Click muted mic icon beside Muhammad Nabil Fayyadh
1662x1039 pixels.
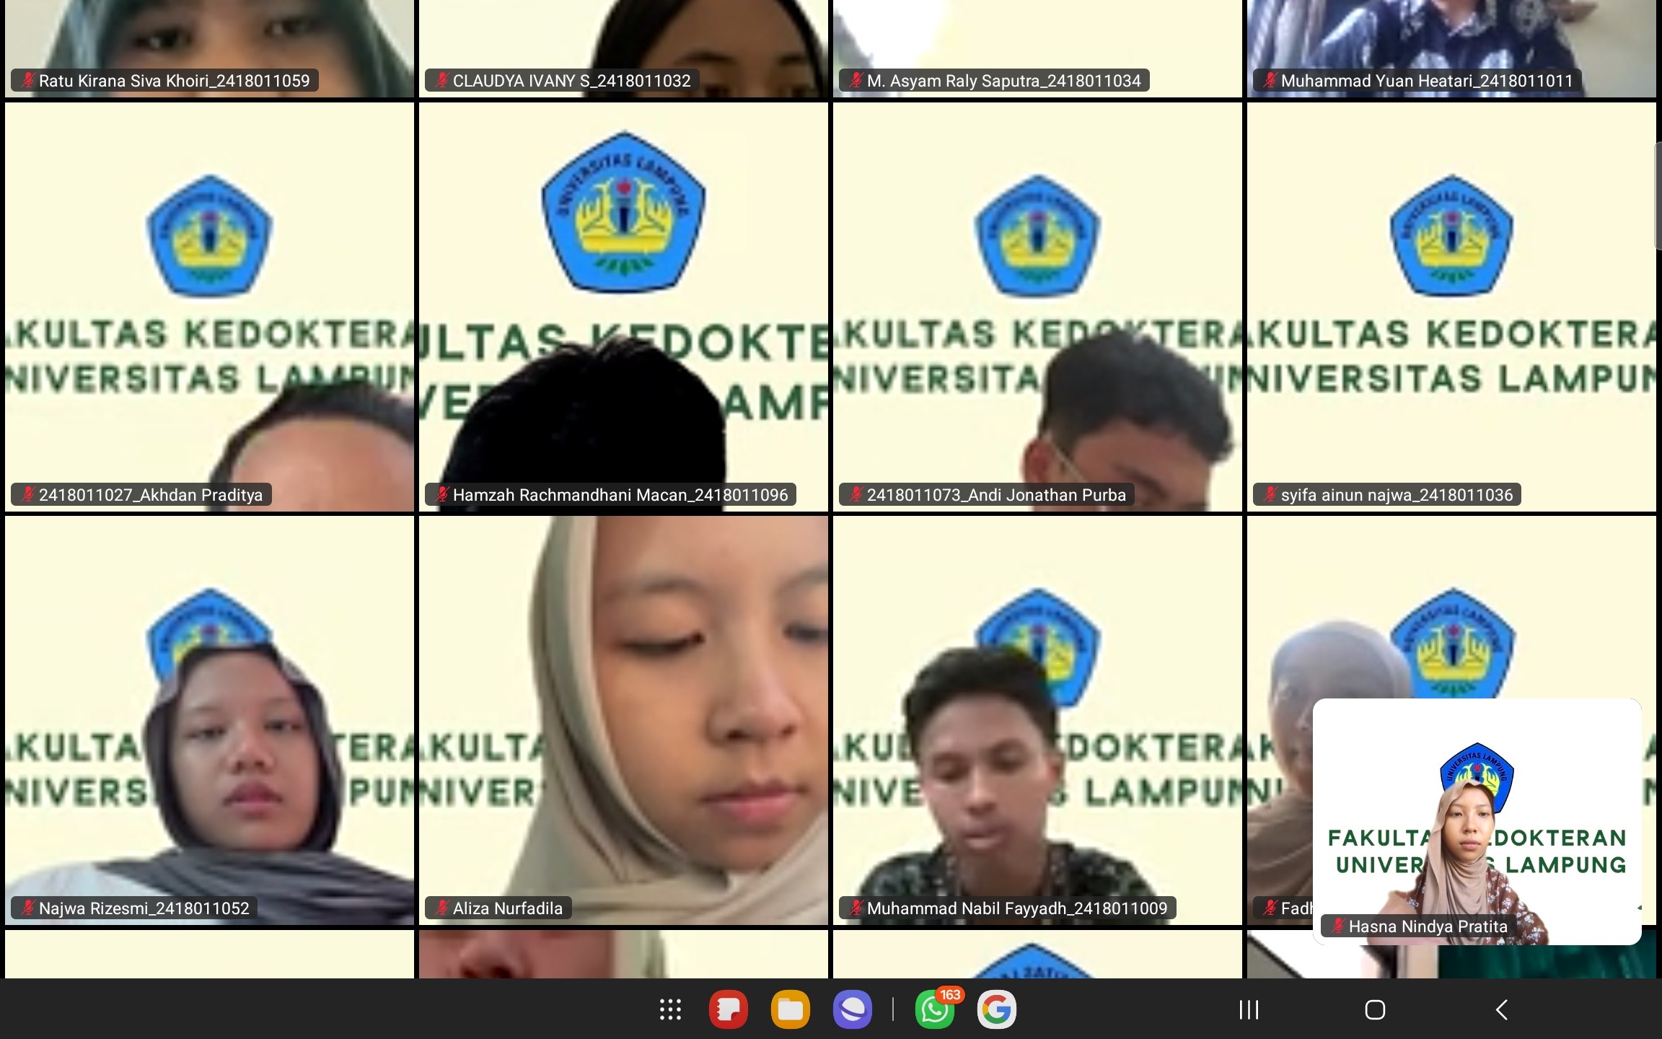point(856,908)
